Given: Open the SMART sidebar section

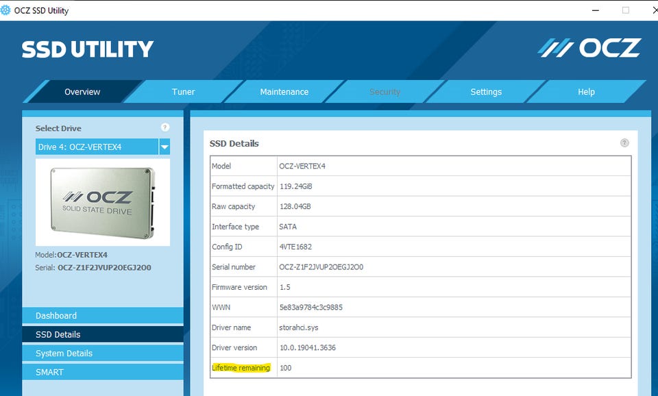Looking at the screenshot, I should coord(103,372).
